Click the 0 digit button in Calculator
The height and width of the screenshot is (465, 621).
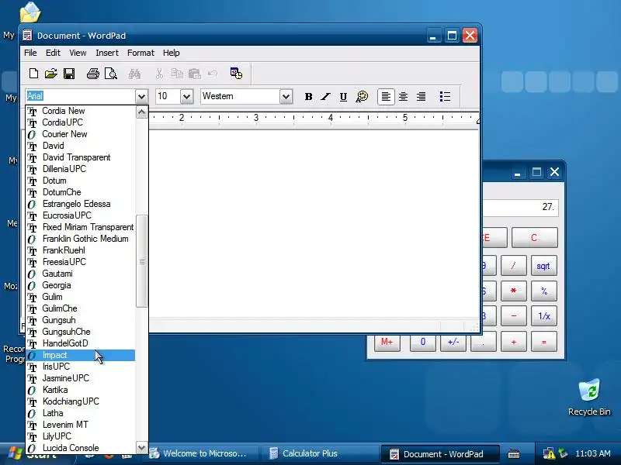tap(423, 342)
